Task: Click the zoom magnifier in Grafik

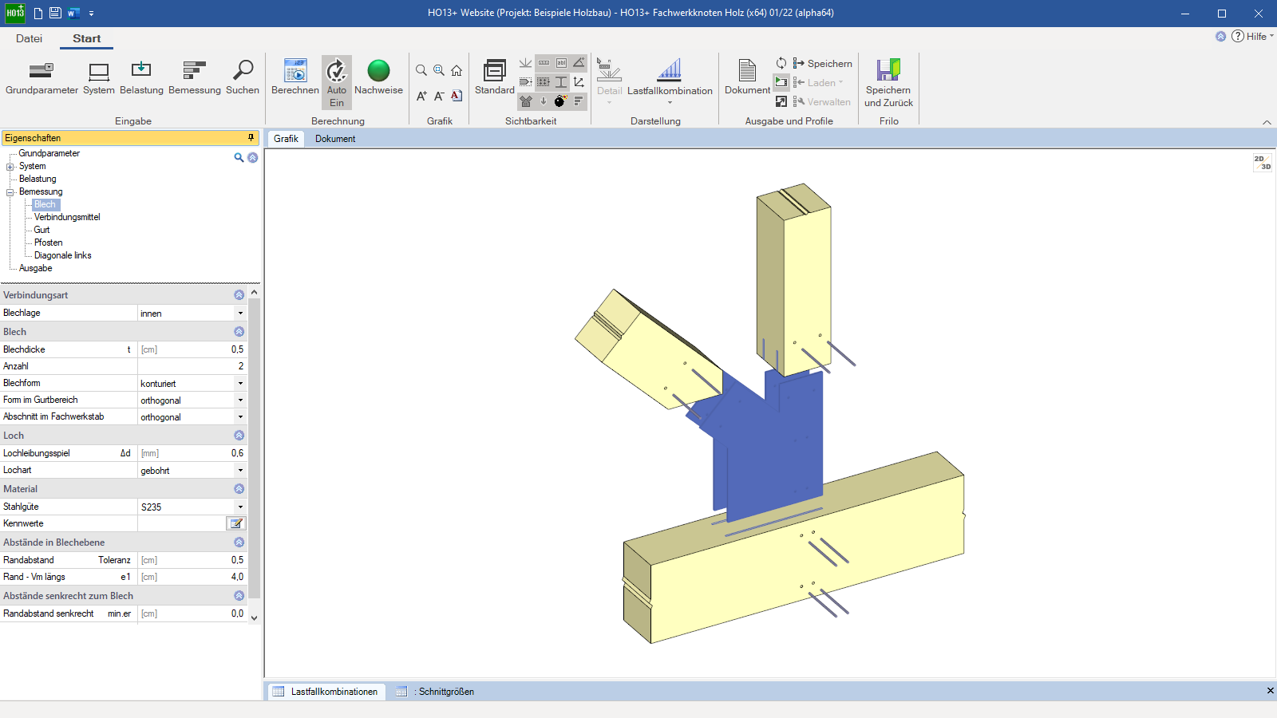Action: [421, 70]
